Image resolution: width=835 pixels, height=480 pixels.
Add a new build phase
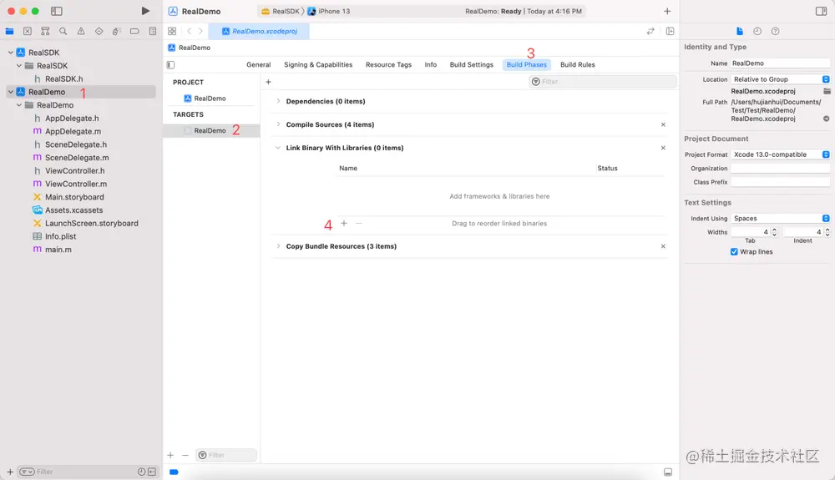(x=268, y=82)
